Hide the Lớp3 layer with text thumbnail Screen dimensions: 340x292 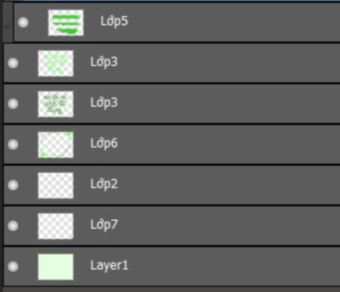pyautogui.click(x=13, y=104)
